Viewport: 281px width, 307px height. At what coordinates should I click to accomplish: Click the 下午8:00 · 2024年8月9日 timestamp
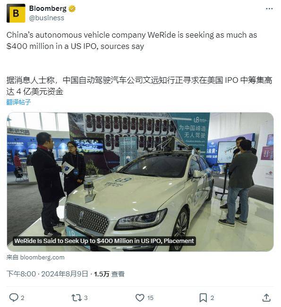(47, 274)
